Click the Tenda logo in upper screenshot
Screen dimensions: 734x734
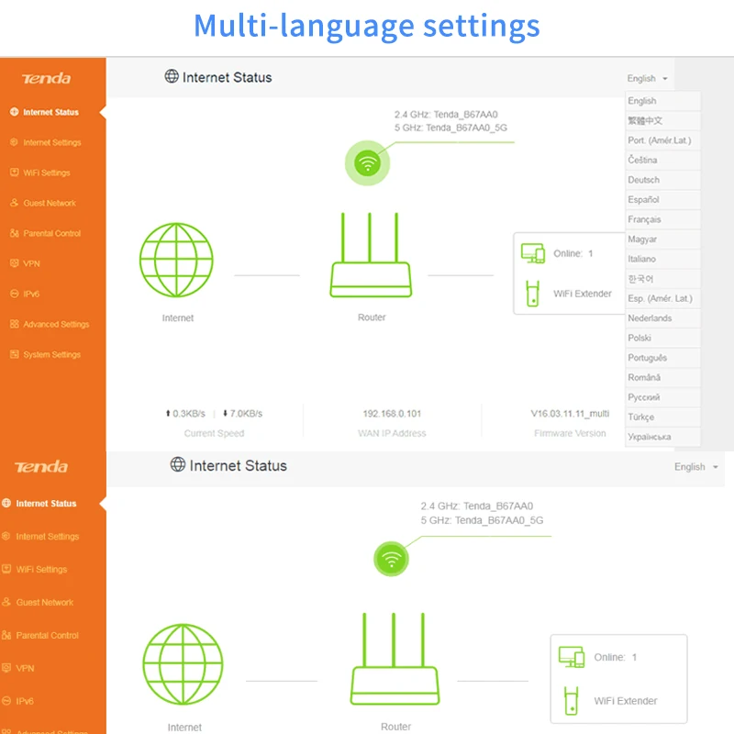point(47,78)
